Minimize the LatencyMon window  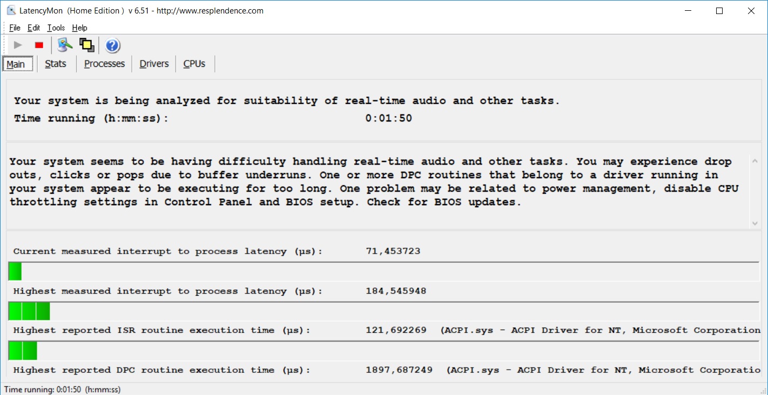(688, 11)
